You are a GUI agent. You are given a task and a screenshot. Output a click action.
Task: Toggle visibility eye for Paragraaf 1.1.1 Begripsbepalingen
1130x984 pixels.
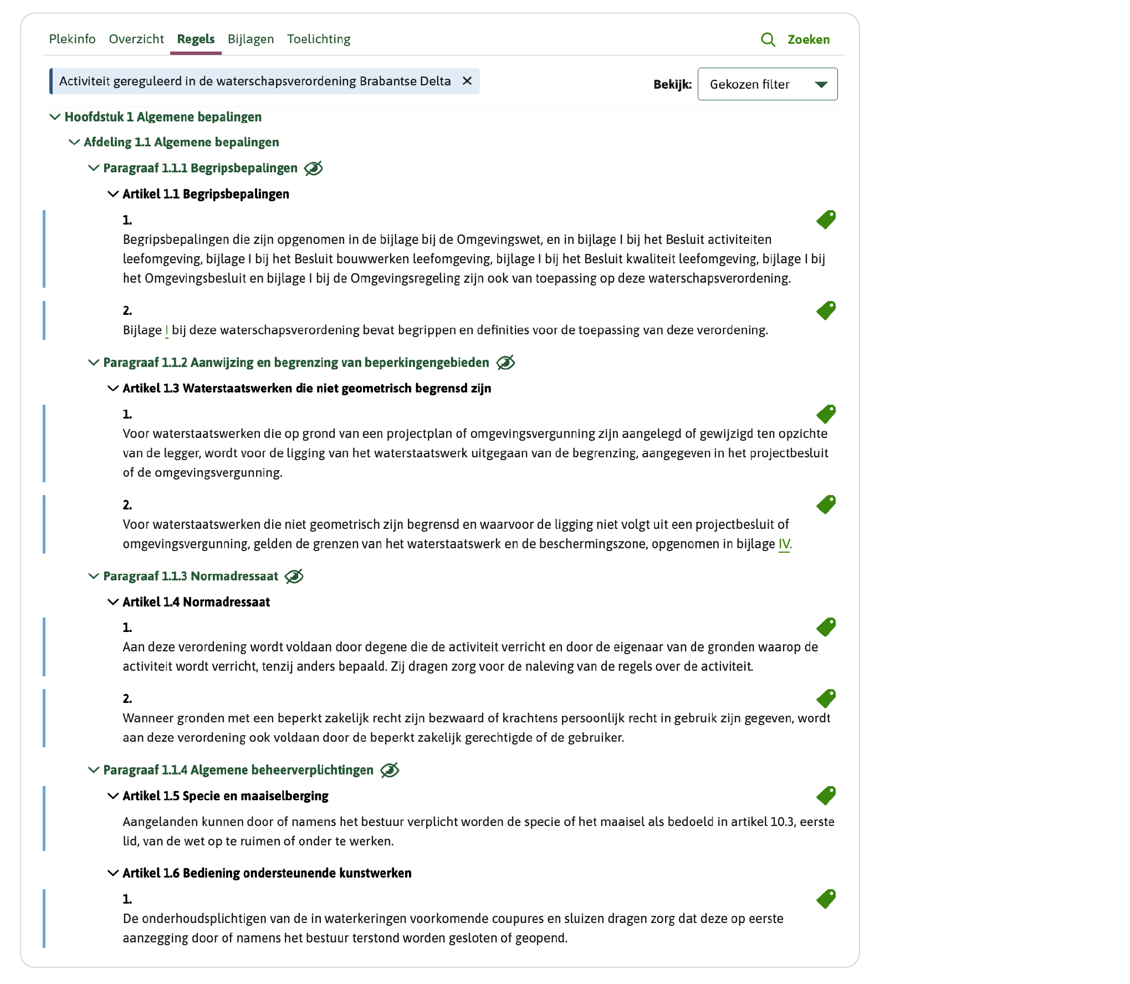coord(314,168)
